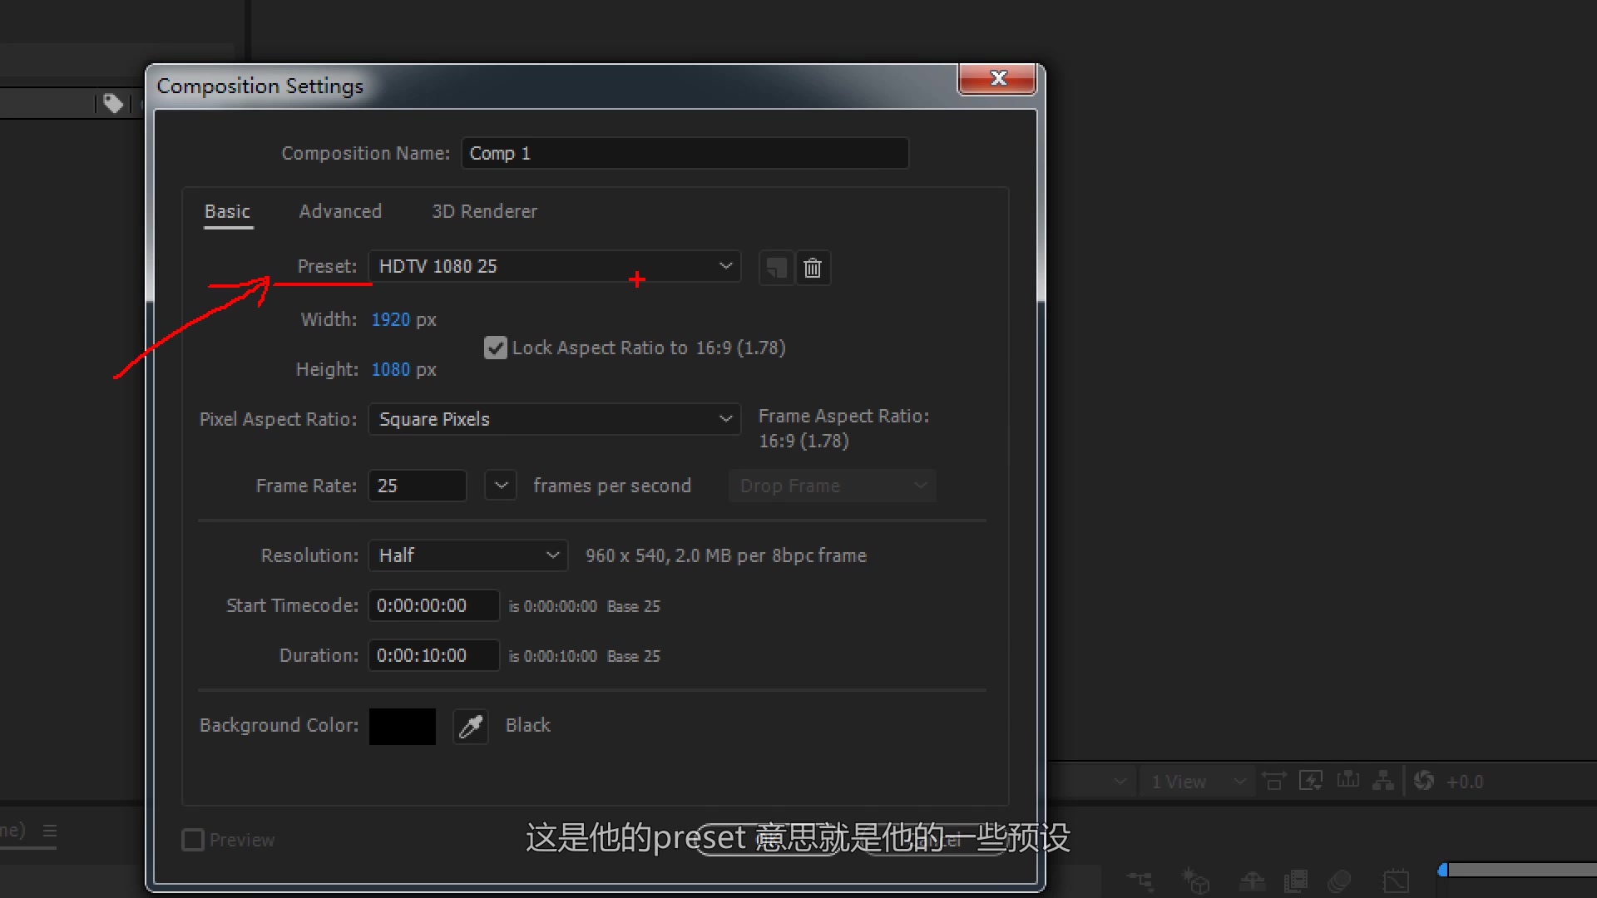Open the Drop Frame dropdown
This screenshot has height=898, width=1597.
(x=832, y=486)
